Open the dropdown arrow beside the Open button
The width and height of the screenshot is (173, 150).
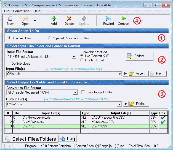[x=35, y=20]
